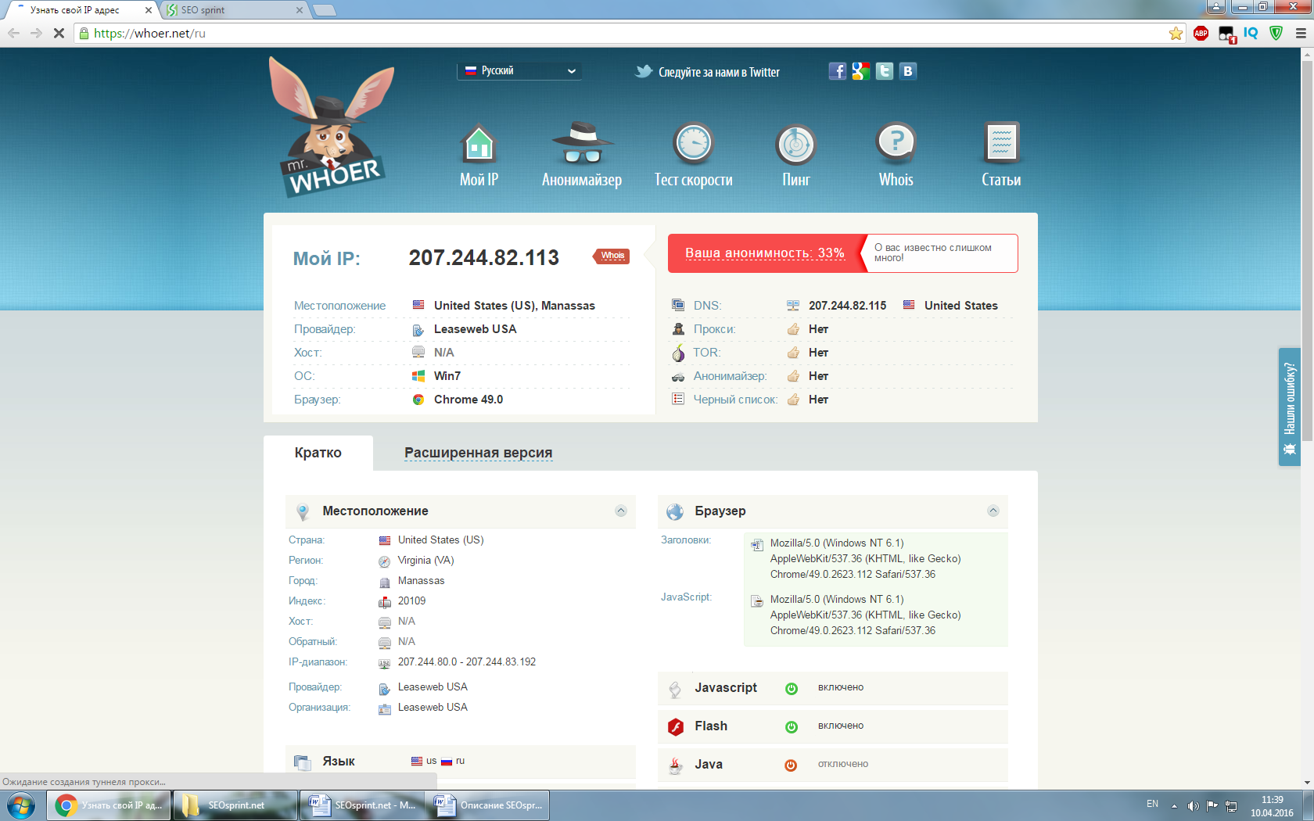Open the SEOsprint.net folder in the taskbar
1314x821 pixels.
[x=235, y=805]
